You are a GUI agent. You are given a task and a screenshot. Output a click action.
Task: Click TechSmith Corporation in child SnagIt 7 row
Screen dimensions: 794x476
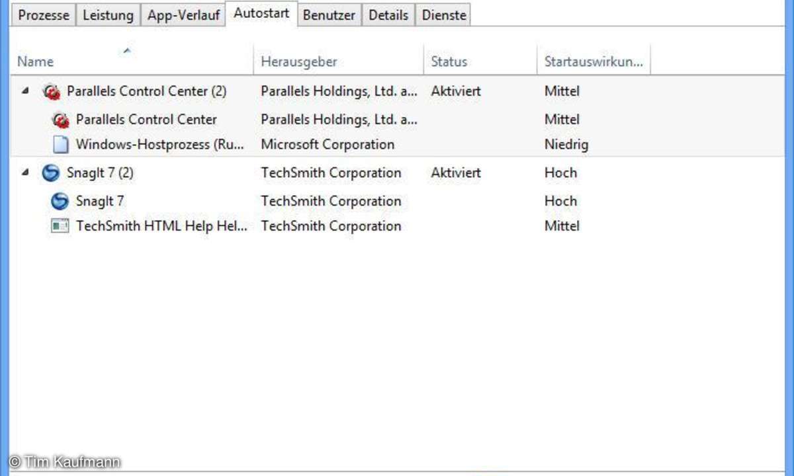point(331,201)
